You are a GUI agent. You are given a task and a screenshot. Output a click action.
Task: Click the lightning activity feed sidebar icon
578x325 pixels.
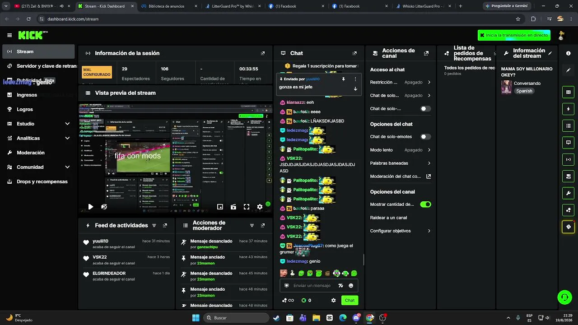point(568,109)
